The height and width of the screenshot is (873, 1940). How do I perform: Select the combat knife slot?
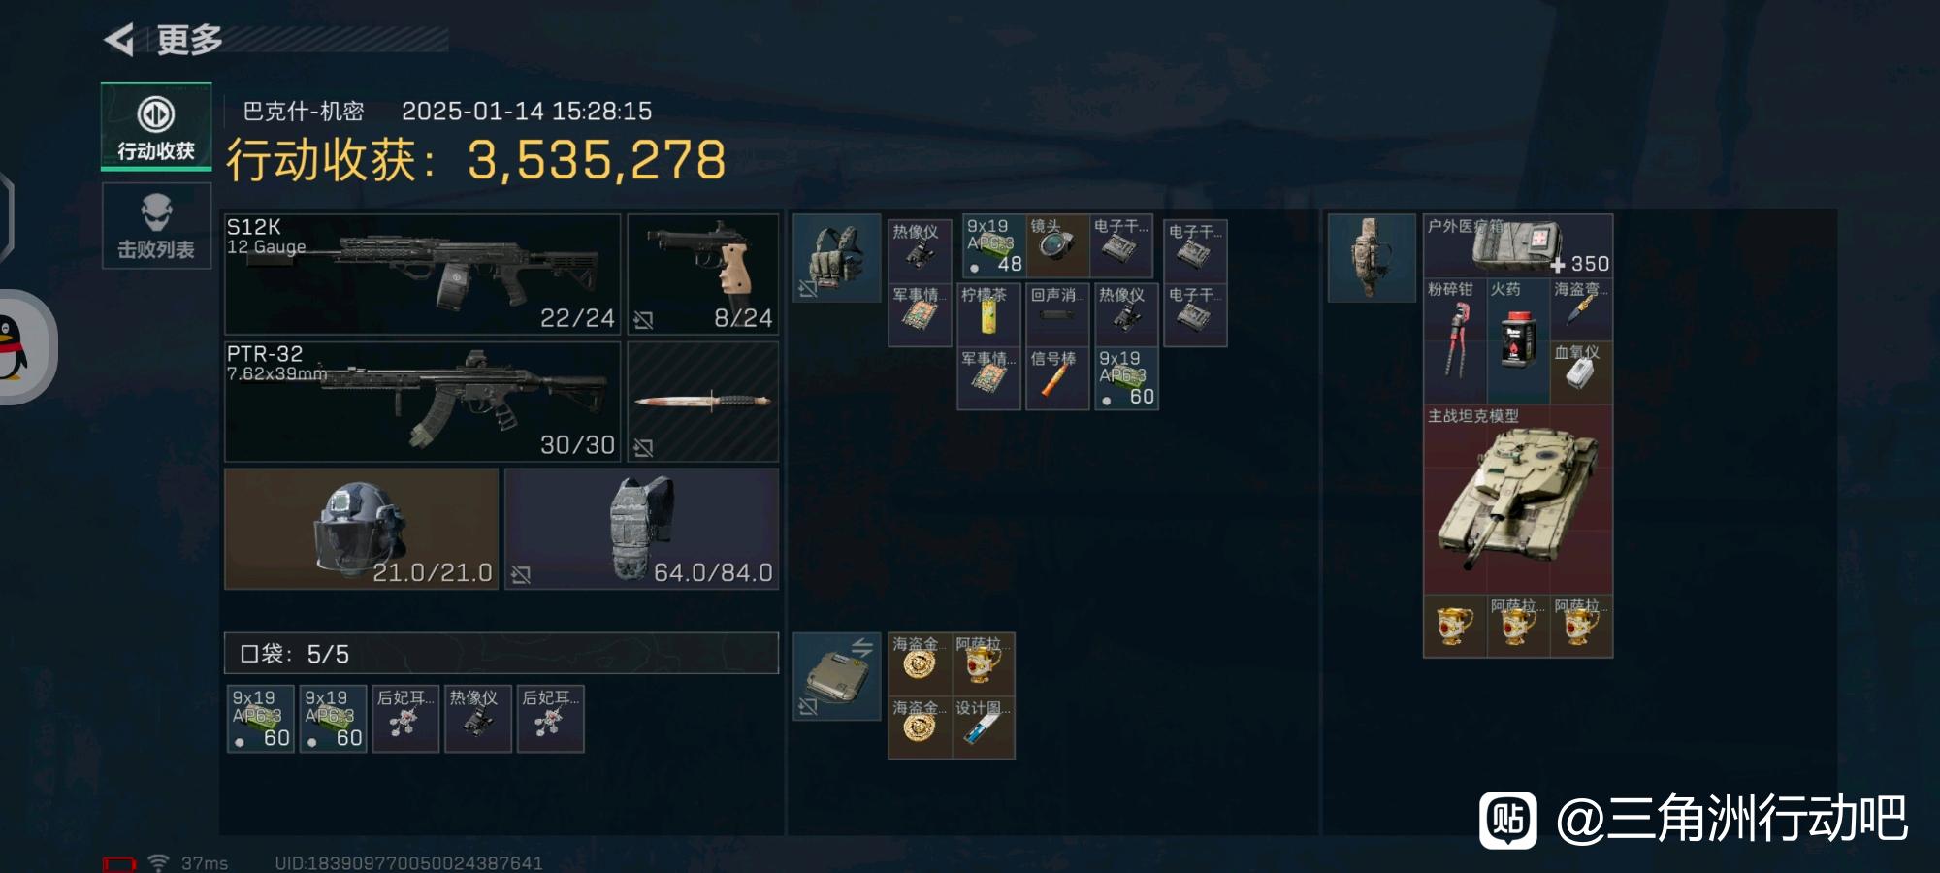pyautogui.click(x=703, y=402)
